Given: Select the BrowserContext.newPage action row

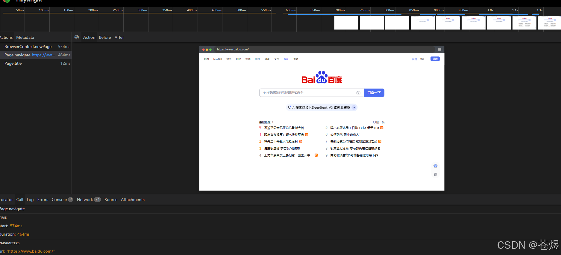Looking at the screenshot, I should click(36, 47).
